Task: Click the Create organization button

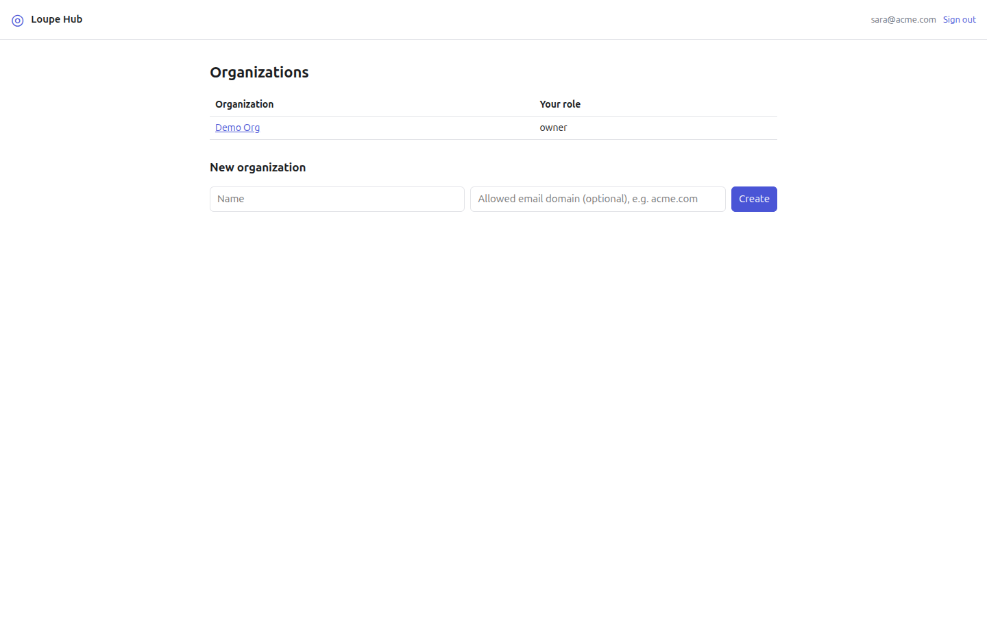Action: point(754,199)
